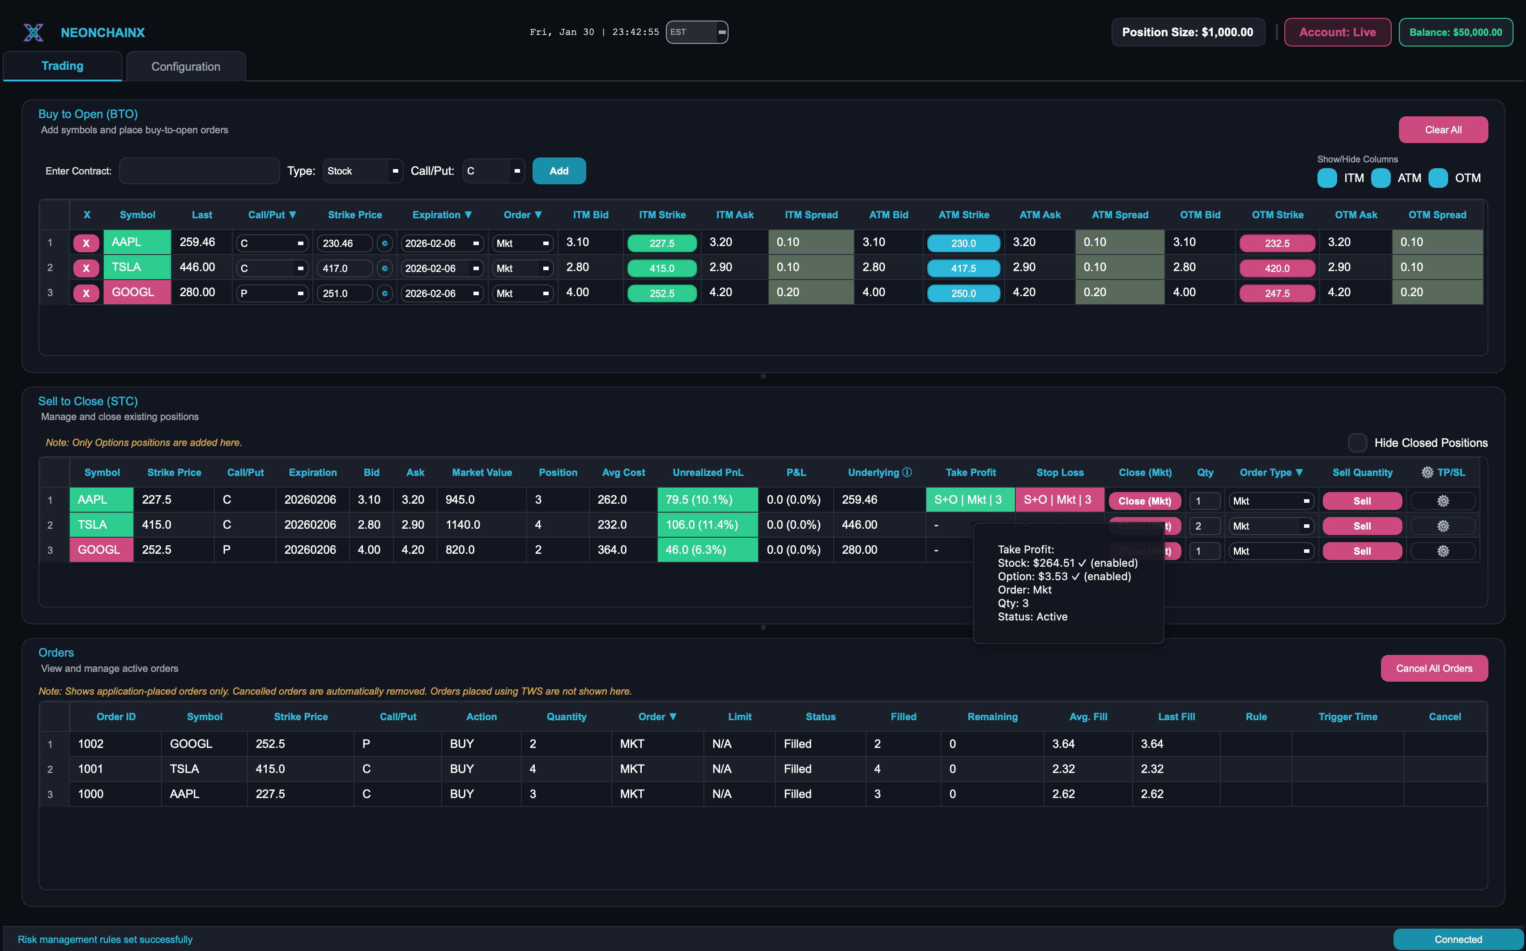Click the NeonChainX logo icon
Viewport: 1526px width, 951px height.
pyautogui.click(x=34, y=32)
